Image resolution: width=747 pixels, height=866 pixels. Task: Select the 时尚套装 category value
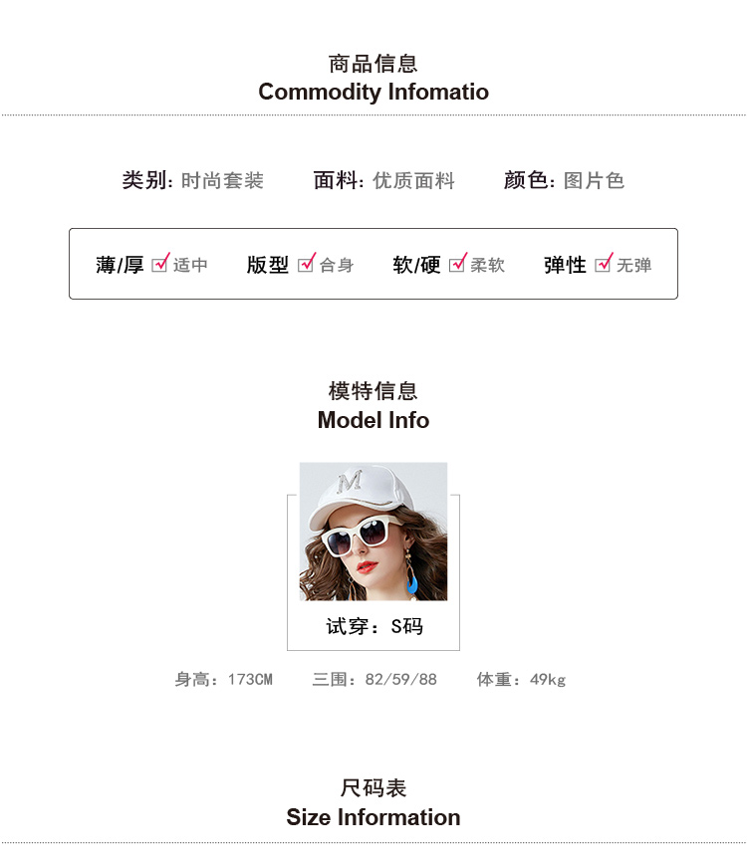pyautogui.click(x=222, y=181)
